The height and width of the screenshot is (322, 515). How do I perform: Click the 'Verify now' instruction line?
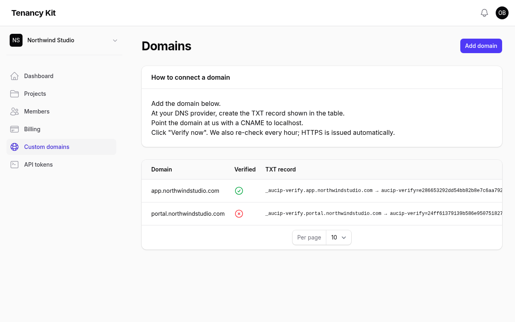coord(273,132)
